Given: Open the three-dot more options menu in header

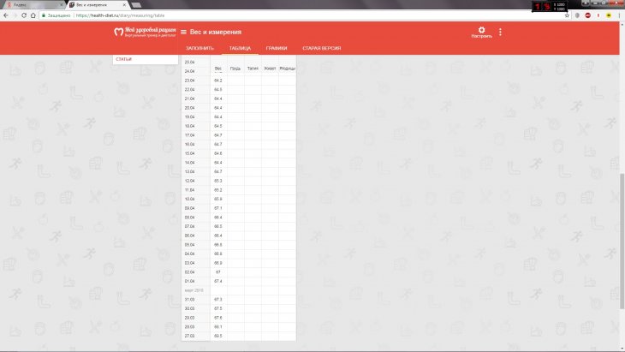Looking at the screenshot, I should tap(501, 33).
